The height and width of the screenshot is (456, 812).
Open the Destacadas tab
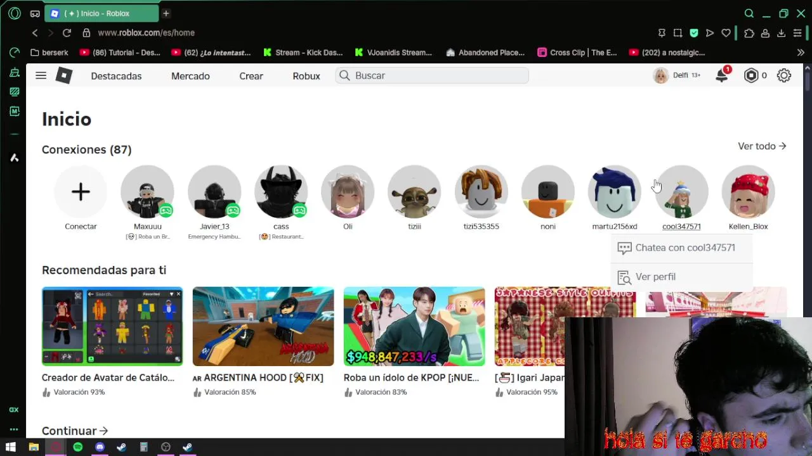[x=116, y=76]
